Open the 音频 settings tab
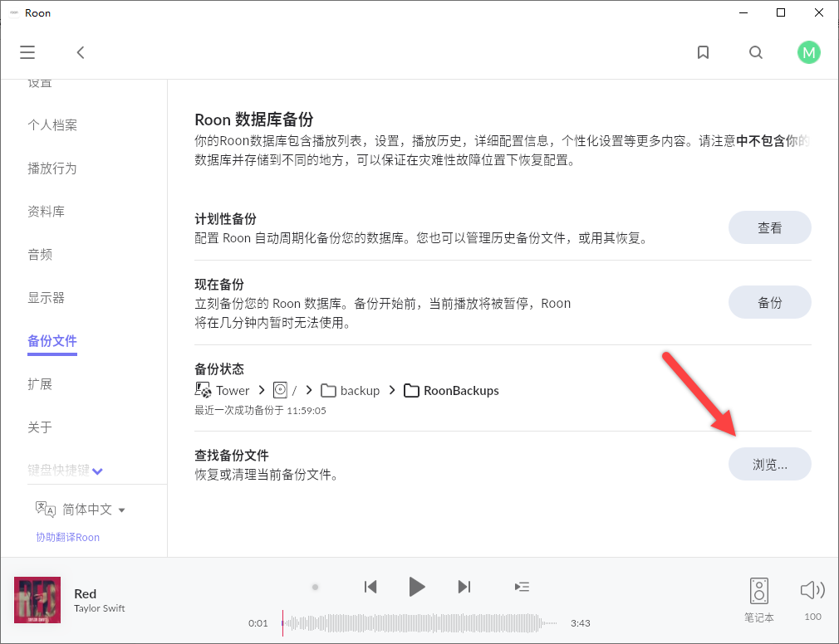This screenshot has width=839, height=644. click(x=40, y=255)
